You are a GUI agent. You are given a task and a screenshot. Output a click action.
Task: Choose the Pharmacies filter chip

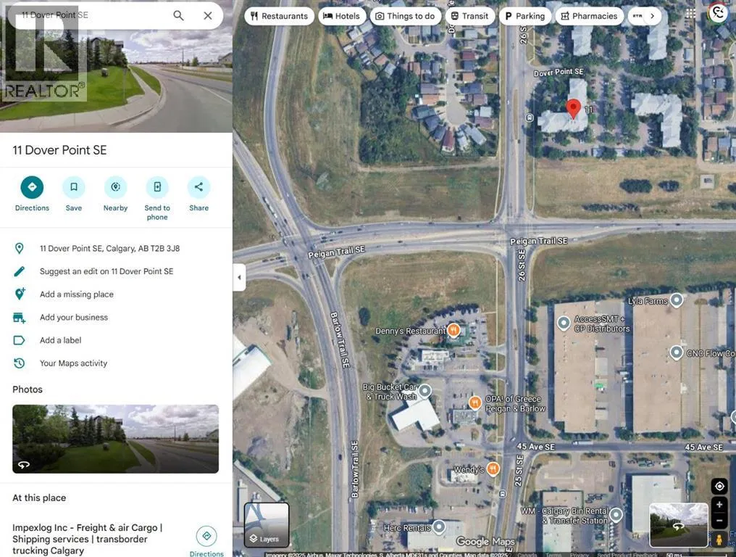coord(589,16)
